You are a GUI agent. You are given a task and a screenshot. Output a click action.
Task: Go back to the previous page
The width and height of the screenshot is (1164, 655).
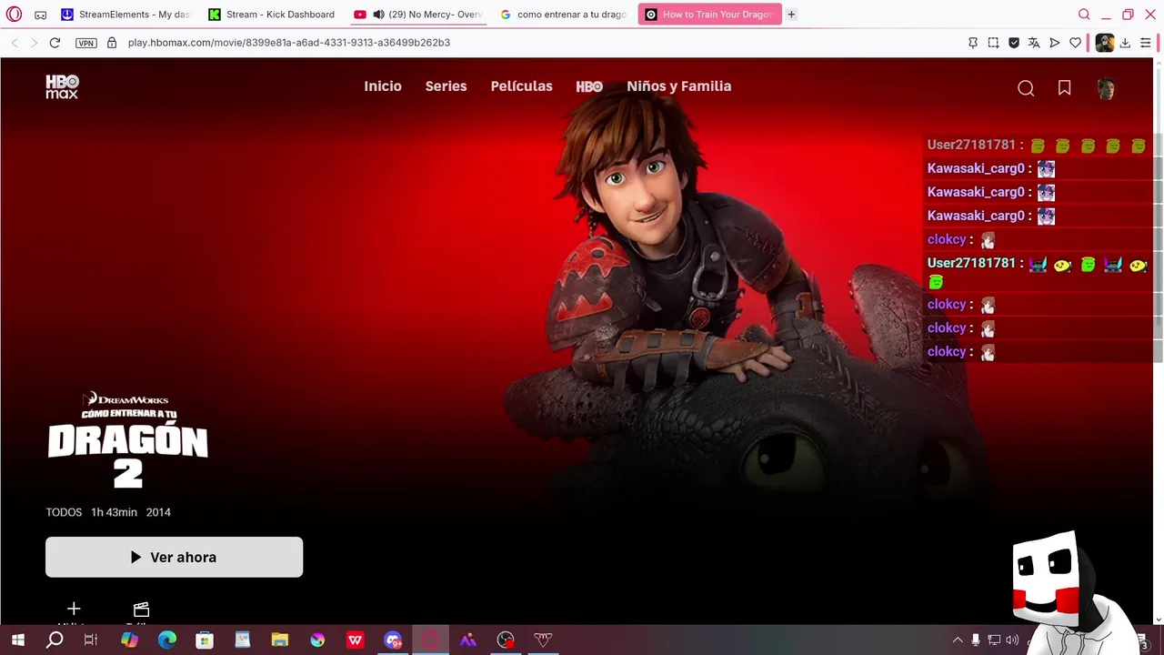(x=15, y=43)
